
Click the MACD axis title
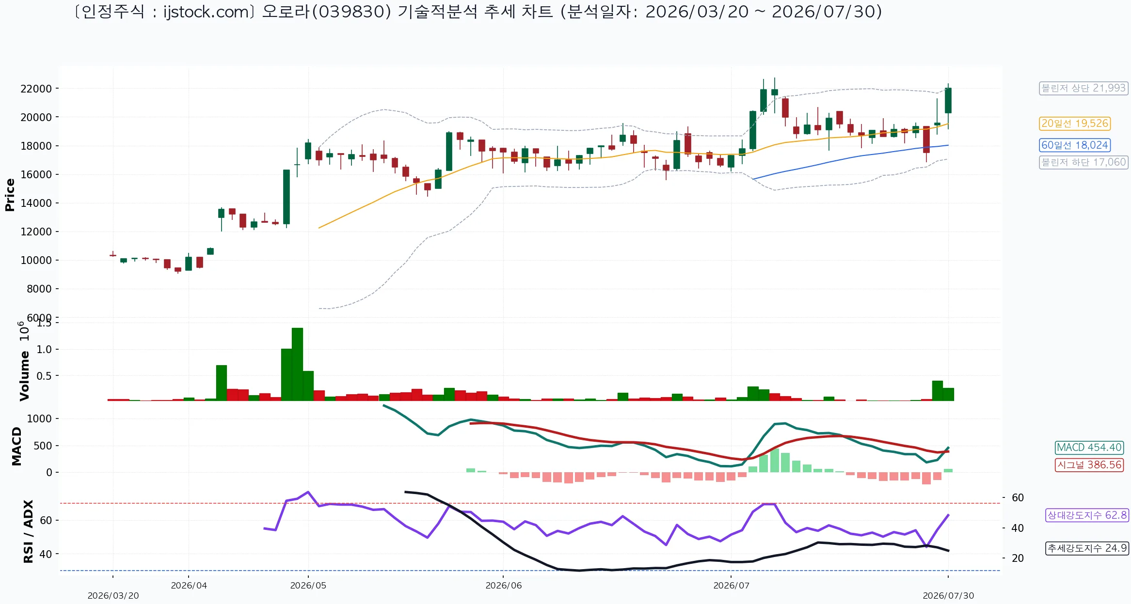tap(16, 447)
